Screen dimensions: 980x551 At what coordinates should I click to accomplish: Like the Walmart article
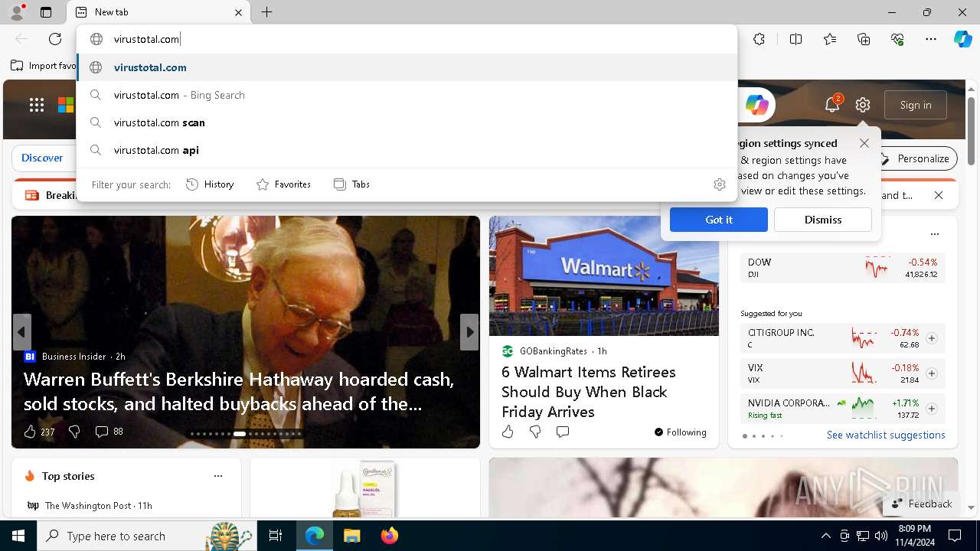pyautogui.click(x=508, y=432)
